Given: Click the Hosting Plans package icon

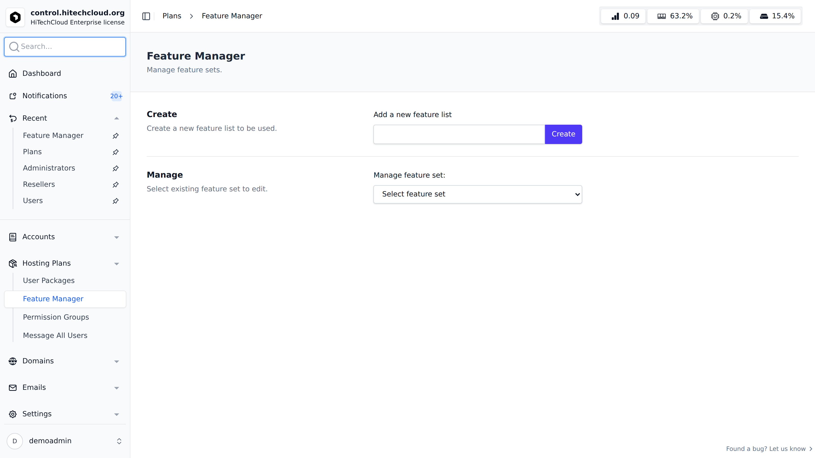Looking at the screenshot, I should click(x=13, y=264).
